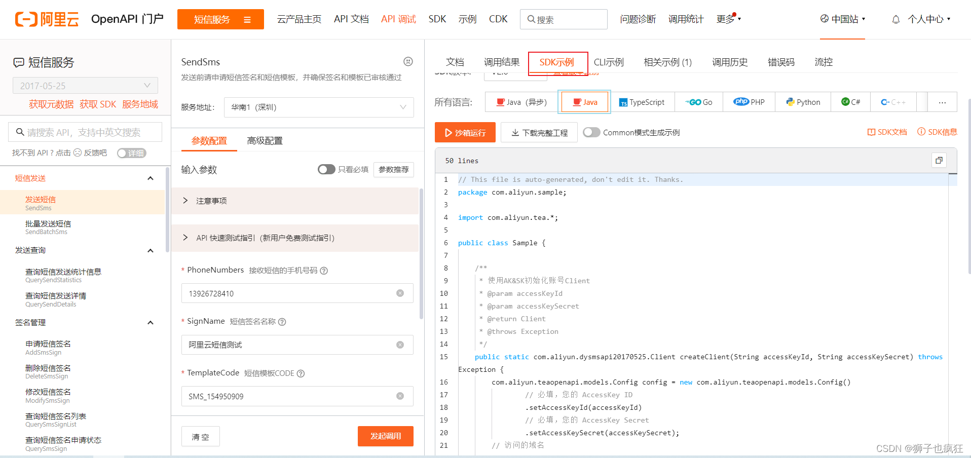Click the search magnifier in API search box
The image size is (971, 458).
pos(20,132)
